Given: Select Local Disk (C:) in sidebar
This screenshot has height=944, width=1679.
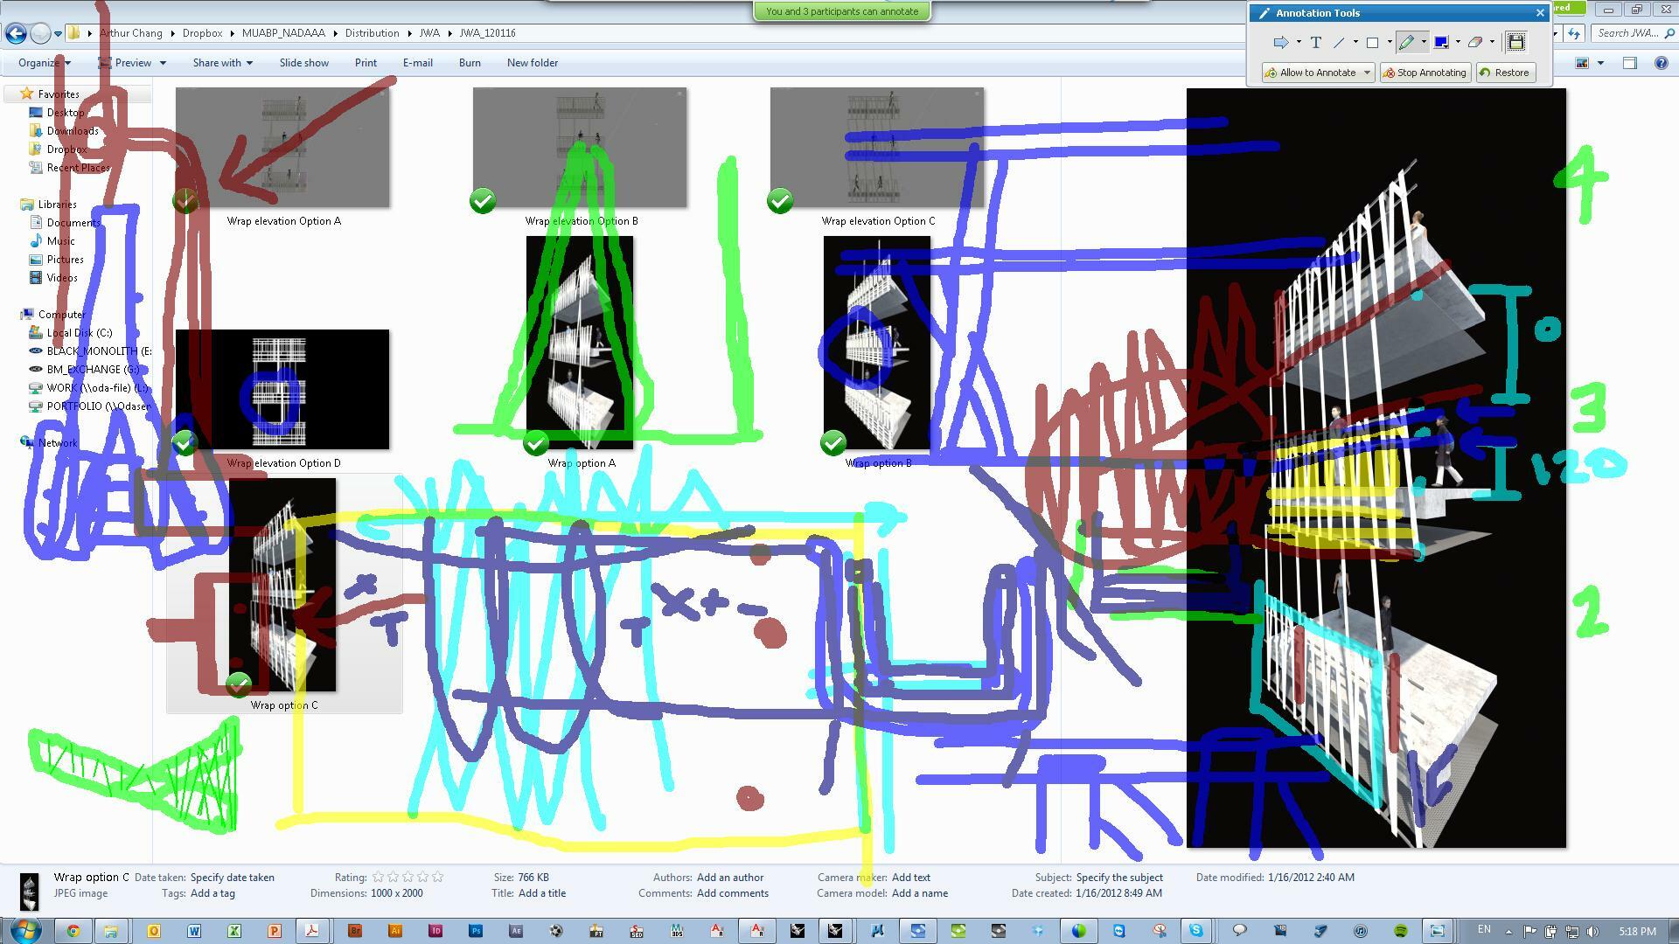Looking at the screenshot, I should point(79,333).
